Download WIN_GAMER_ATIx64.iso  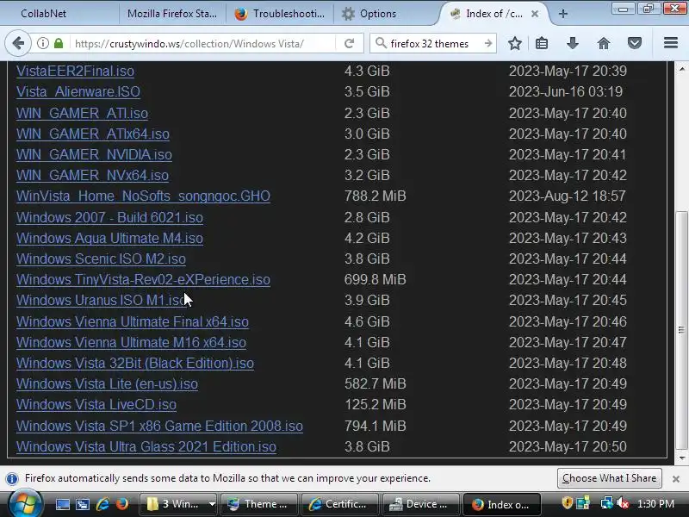(93, 134)
